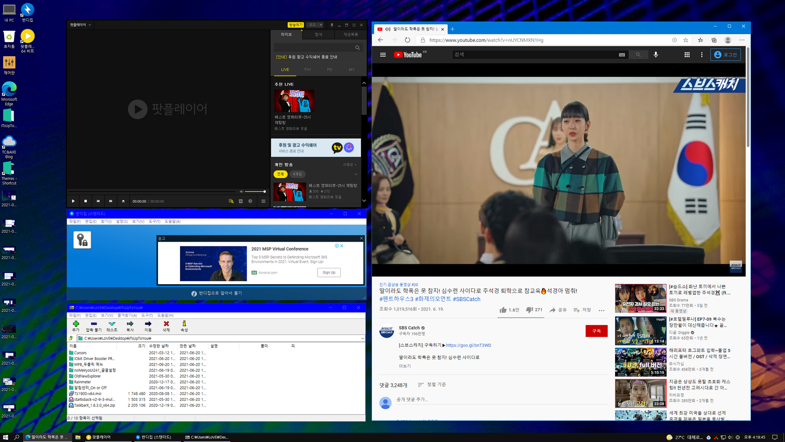This screenshot has width=785, height=442.
Task: Open YouTube hamburger guide menu
Action: 383,55
